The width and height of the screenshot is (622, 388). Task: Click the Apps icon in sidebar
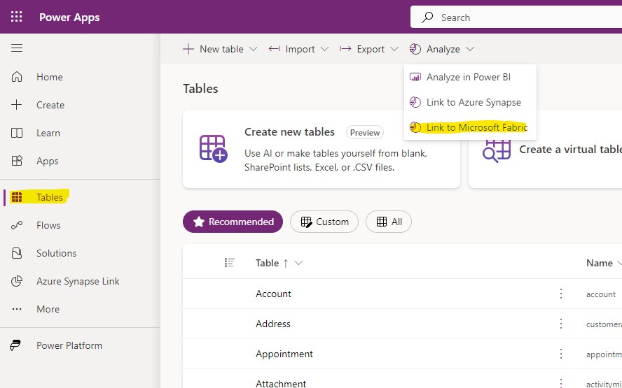pos(17,161)
